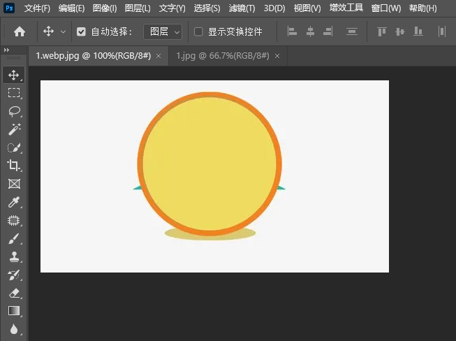456x341 pixels.
Task: Select the History Brush tool
Action: [14, 275]
